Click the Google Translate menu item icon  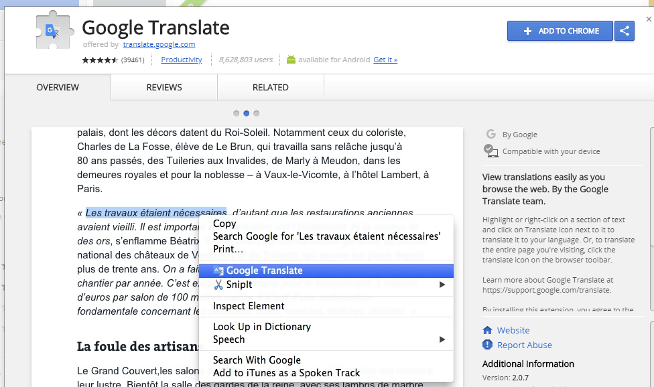click(218, 270)
